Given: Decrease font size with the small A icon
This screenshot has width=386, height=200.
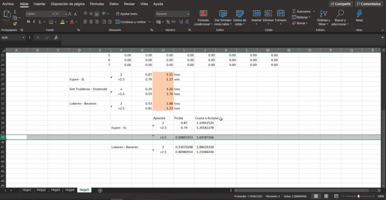Looking at the screenshot, I should click(75, 14).
